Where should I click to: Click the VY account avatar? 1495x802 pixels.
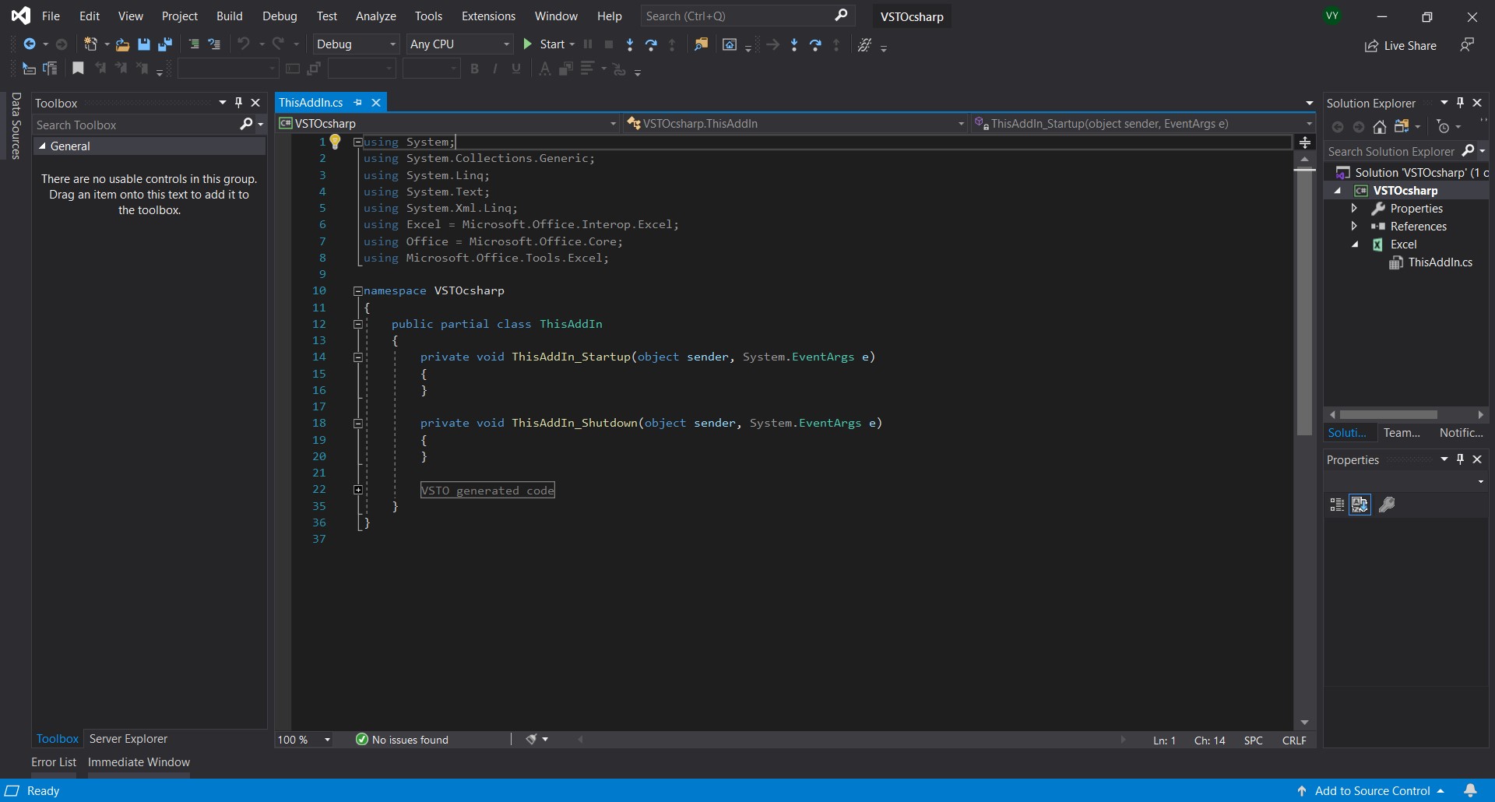(x=1332, y=16)
